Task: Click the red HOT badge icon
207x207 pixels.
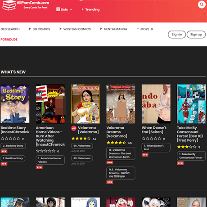Action: coord(74,128)
